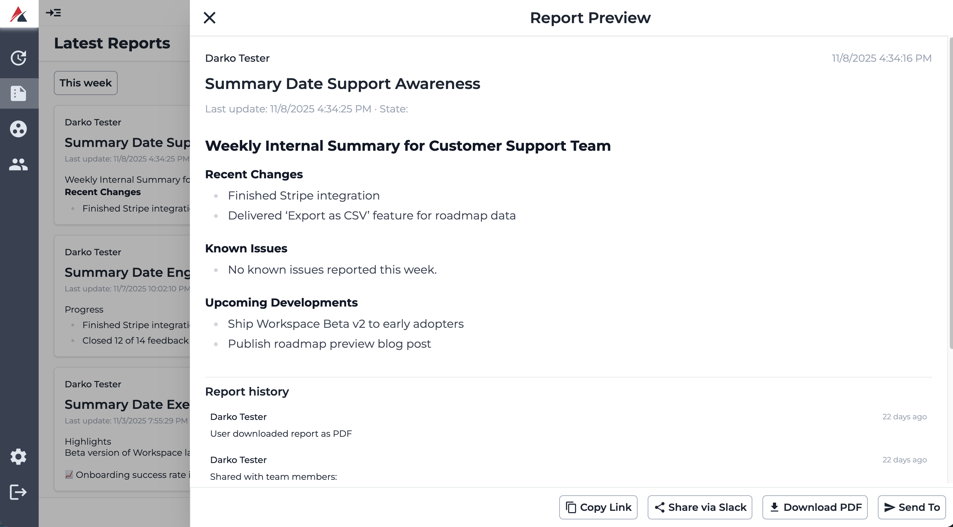Copy the report link via Copy Link
The image size is (953, 527).
point(598,507)
